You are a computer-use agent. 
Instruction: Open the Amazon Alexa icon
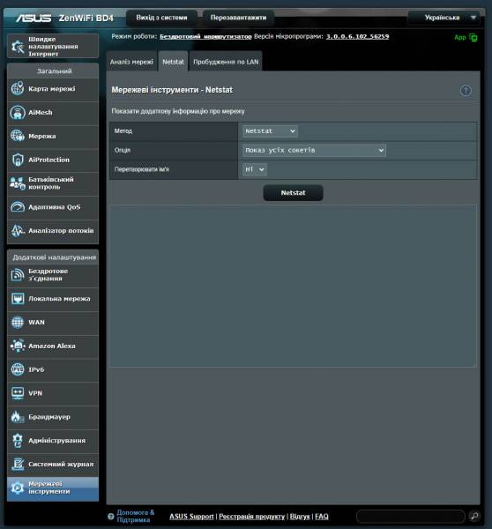(x=18, y=346)
